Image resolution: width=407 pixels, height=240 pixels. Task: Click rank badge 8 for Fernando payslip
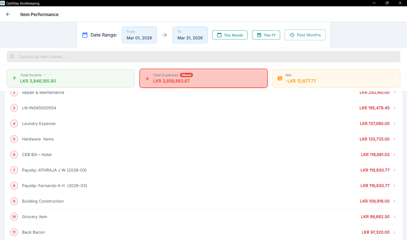tap(14, 185)
